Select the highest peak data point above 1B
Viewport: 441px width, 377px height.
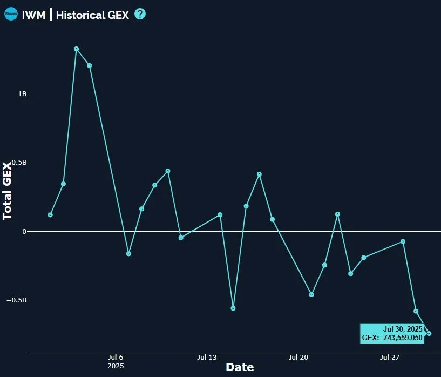click(76, 49)
